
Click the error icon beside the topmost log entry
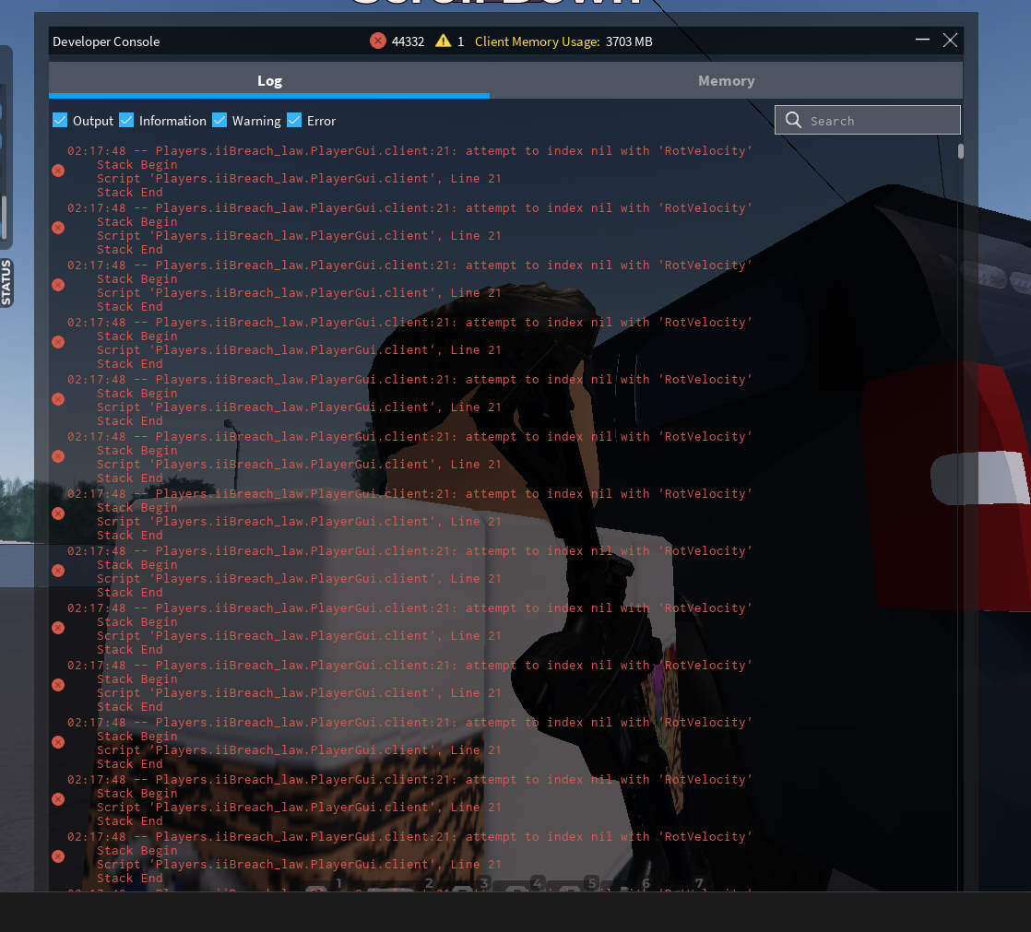58,171
